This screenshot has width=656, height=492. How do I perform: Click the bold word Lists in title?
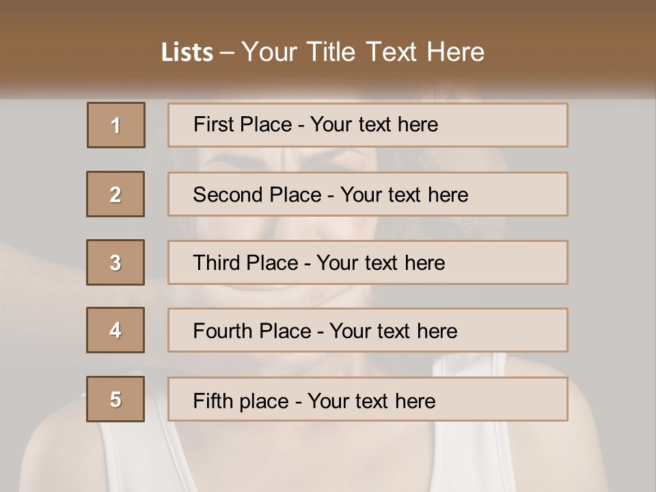click(187, 52)
